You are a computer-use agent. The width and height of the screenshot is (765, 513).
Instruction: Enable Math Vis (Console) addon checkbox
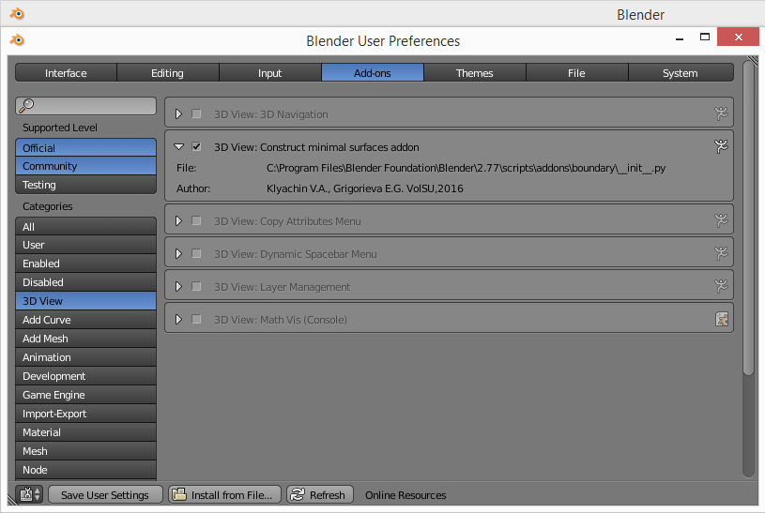(x=196, y=320)
